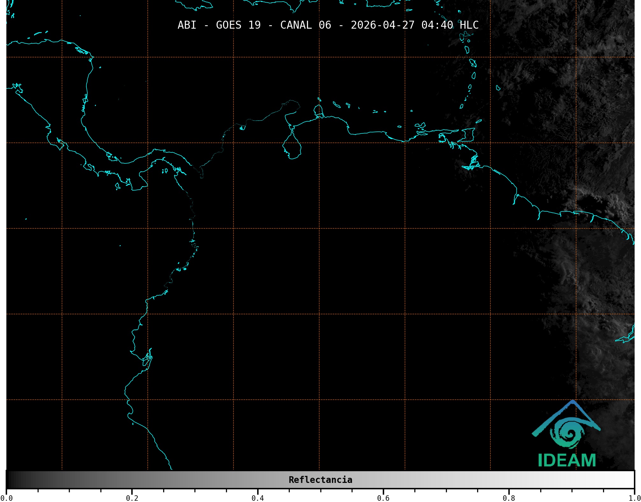Click the 0.4 tick label on colorbar
This screenshot has width=641, height=502.
258,498
